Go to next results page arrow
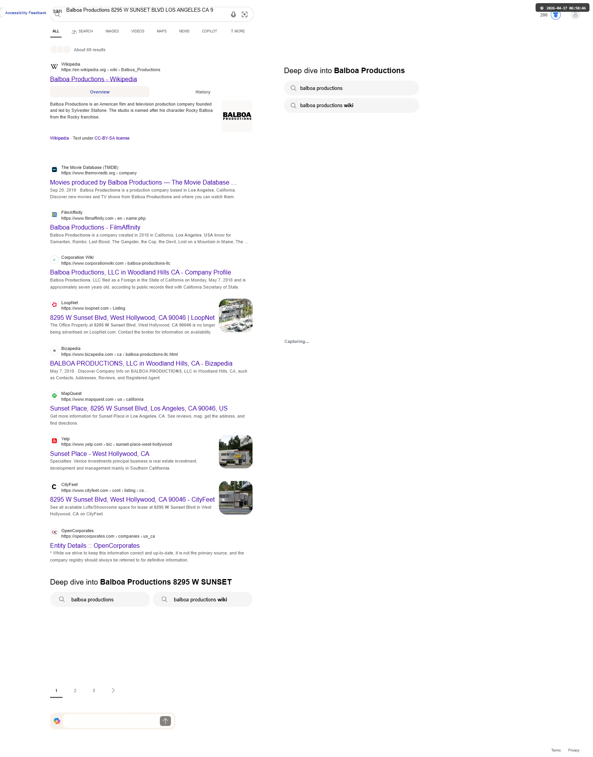 click(x=113, y=691)
